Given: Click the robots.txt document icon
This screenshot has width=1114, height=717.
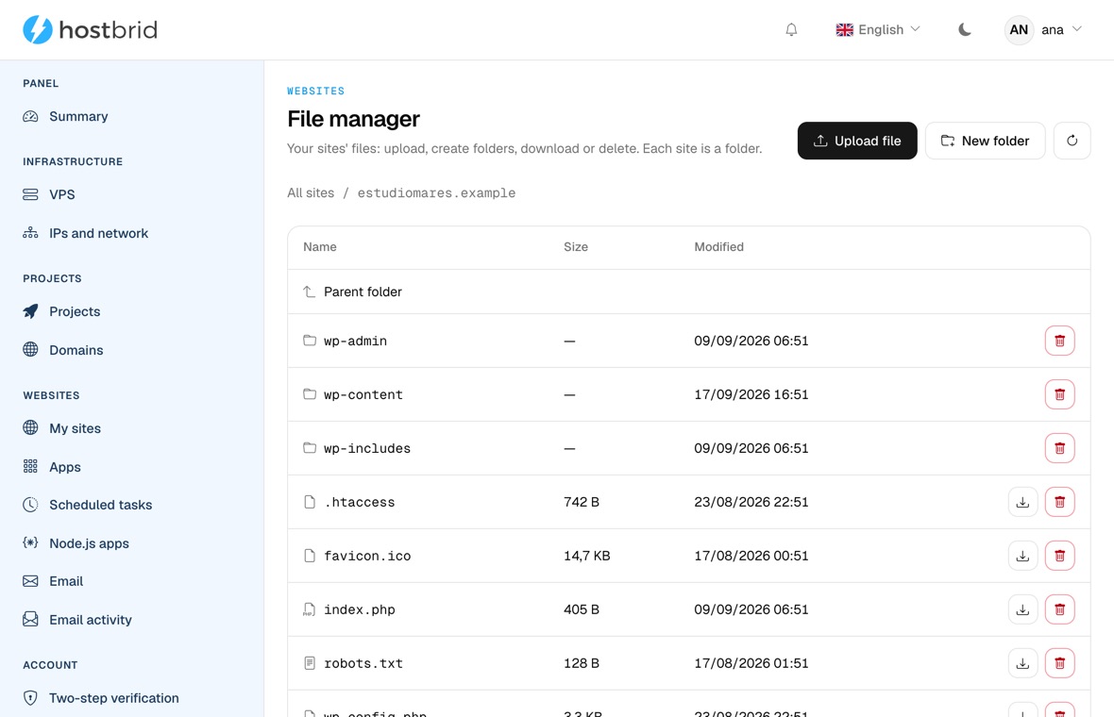Looking at the screenshot, I should click(309, 663).
